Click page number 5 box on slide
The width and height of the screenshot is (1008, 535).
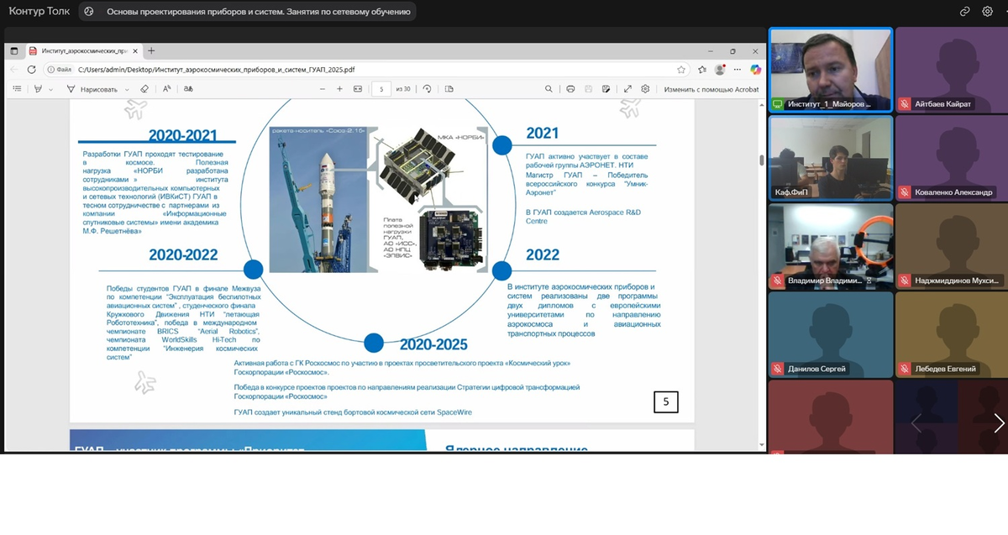(666, 402)
